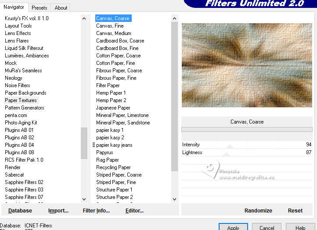Open Help
The image size is (317, 230).
pos(300,227)
